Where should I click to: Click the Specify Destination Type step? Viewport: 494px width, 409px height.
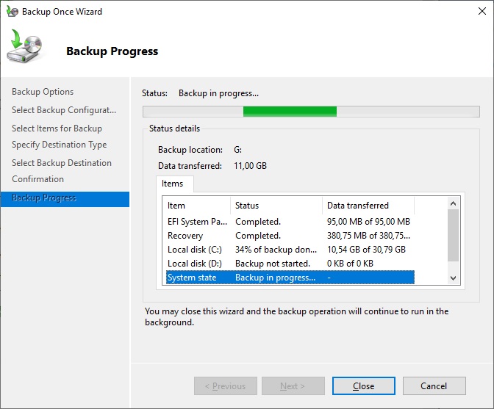point(60,145)
